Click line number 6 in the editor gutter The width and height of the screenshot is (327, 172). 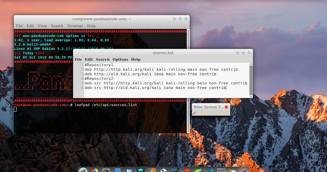(82, 88)
